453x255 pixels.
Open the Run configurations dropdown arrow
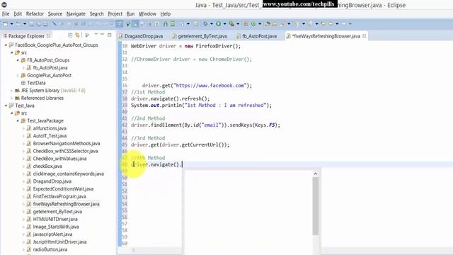tap(224, 24)
